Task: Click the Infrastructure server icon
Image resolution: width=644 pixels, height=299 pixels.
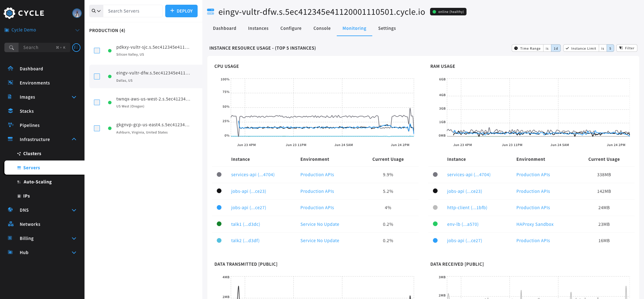Action: coord(10,139)
